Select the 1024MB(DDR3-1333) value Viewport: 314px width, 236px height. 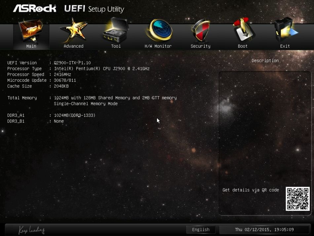tap(75, 115)
